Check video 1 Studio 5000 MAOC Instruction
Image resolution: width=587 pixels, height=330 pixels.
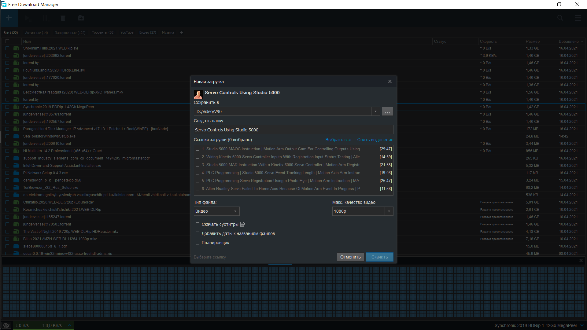click(x=198, y=149)
